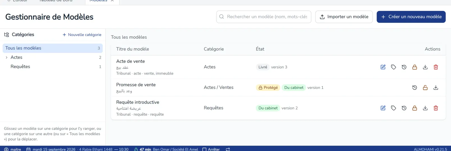Unlock the Promesse de vente template
This screenshot has width=451, height=151.
pyautogui.click(x=425, y=87)
